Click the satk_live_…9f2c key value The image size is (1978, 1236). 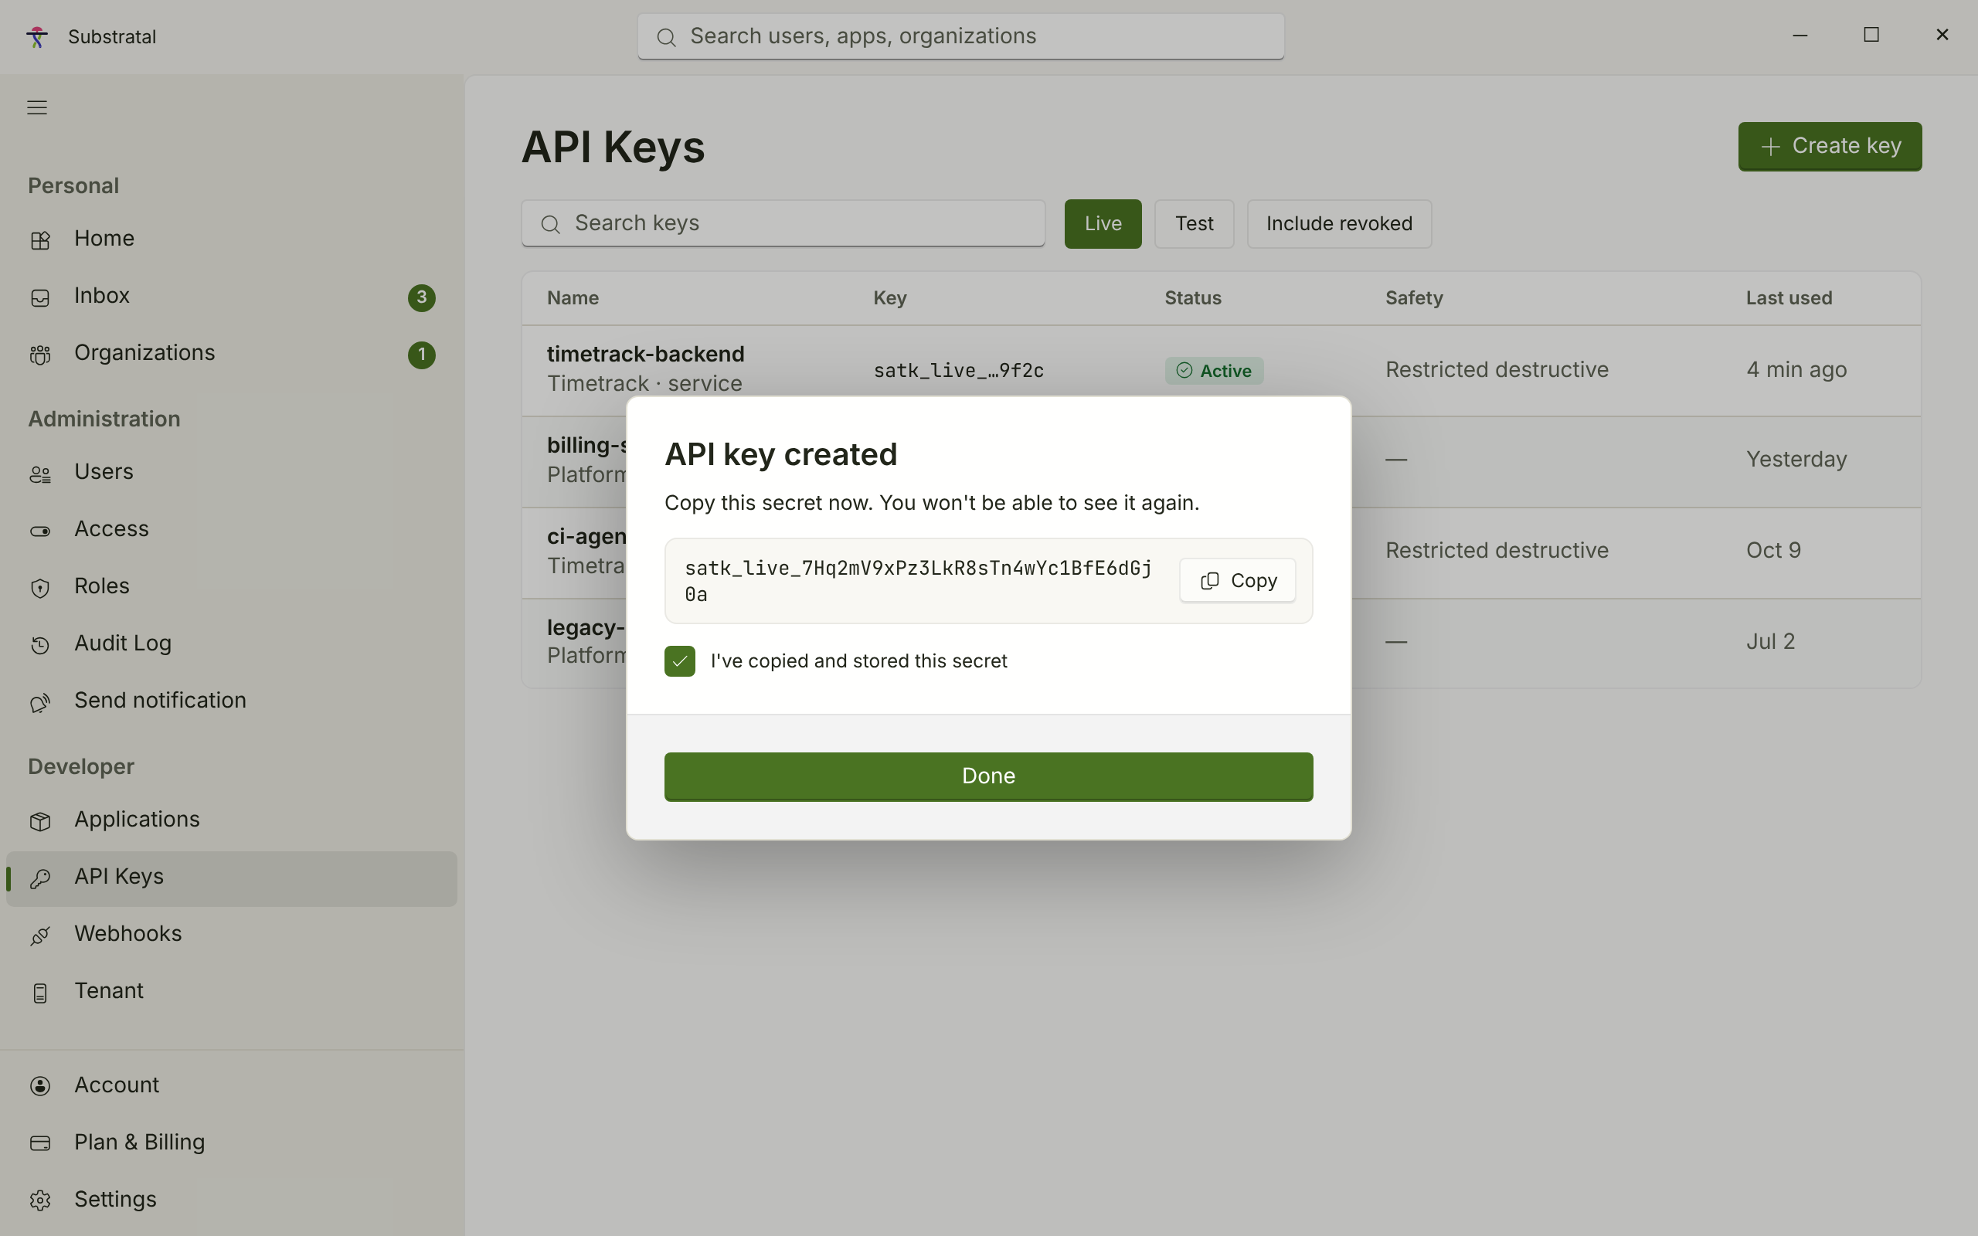(958, 370)
